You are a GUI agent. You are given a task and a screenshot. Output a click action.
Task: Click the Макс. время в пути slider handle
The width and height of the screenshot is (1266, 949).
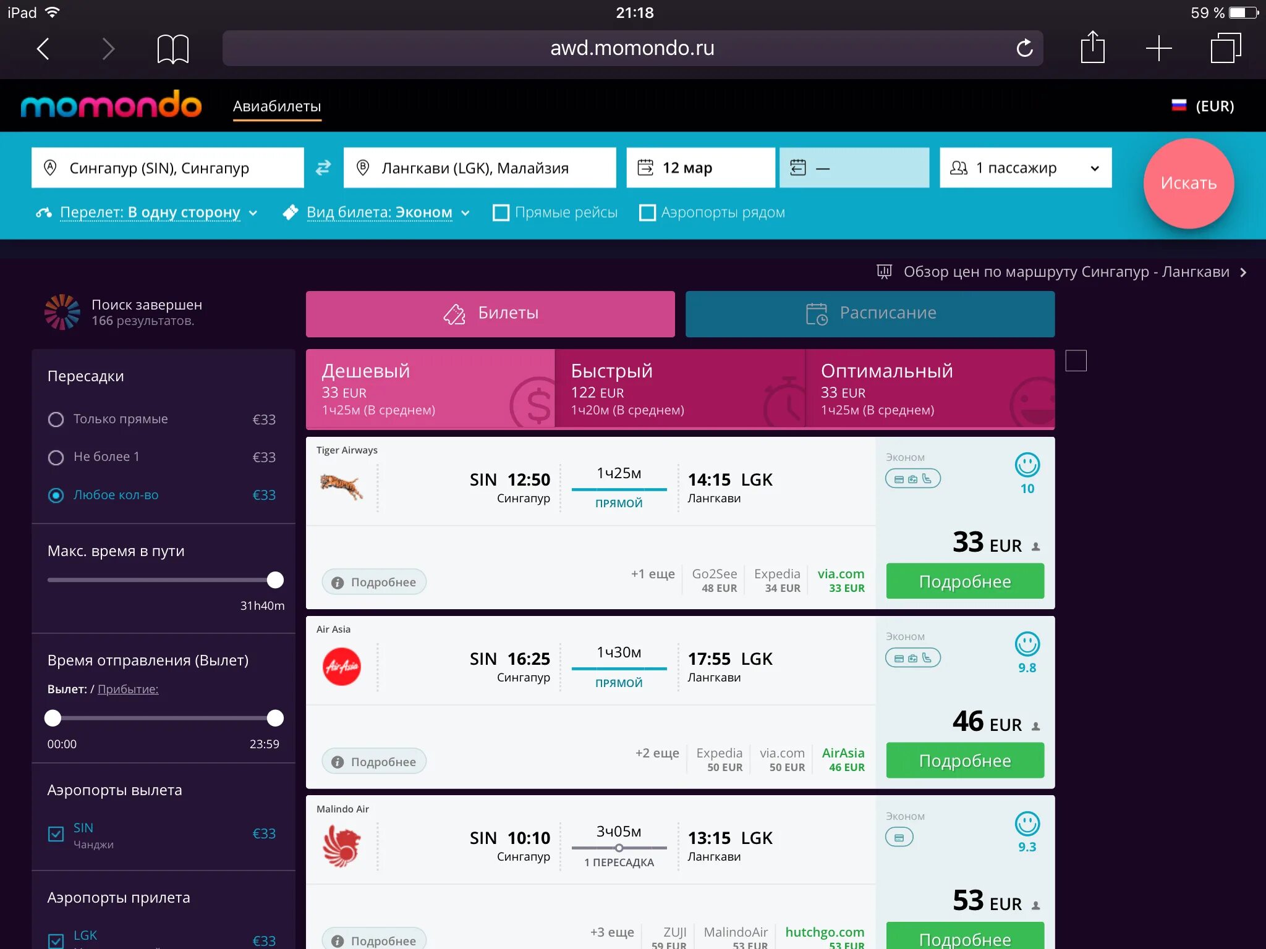coord(275,580)
